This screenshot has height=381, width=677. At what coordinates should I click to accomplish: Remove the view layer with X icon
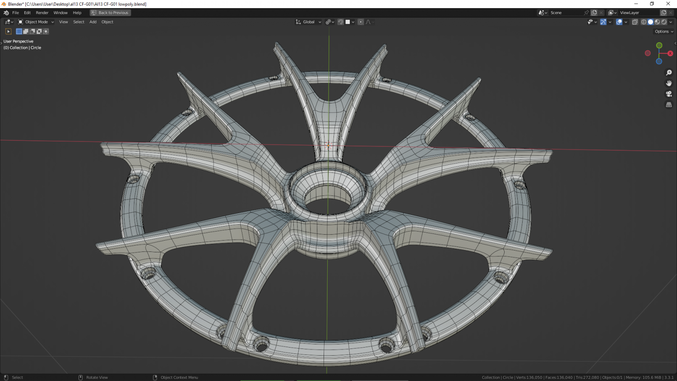point(671,13)
